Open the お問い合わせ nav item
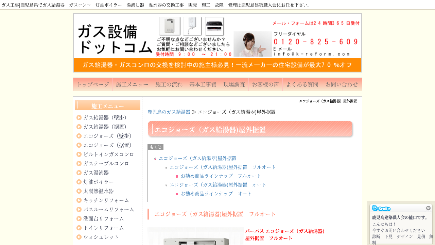Screen dimensions: 435x245 342,84
